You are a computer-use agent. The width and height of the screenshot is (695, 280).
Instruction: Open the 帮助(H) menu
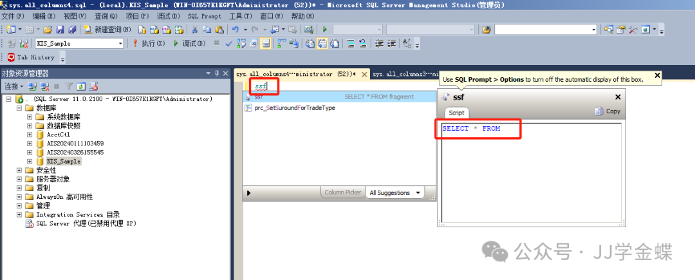(302, 16)
